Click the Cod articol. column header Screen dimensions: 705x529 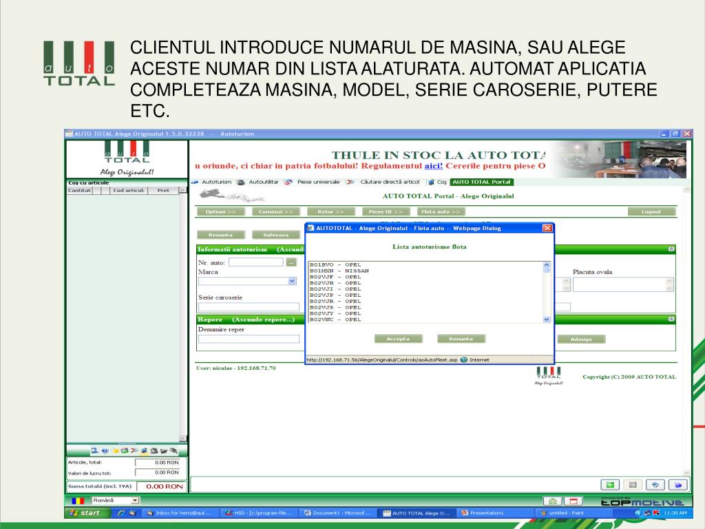(x=129, y=191)
